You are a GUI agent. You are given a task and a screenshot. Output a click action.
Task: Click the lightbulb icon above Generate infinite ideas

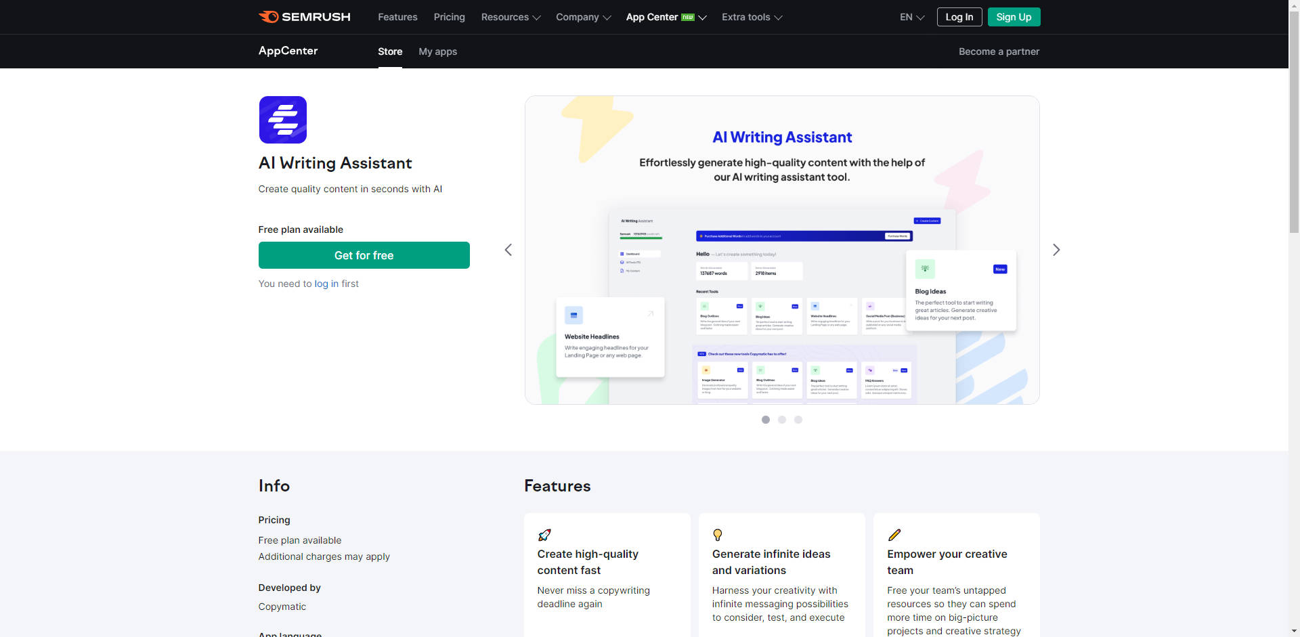point(718,535)
